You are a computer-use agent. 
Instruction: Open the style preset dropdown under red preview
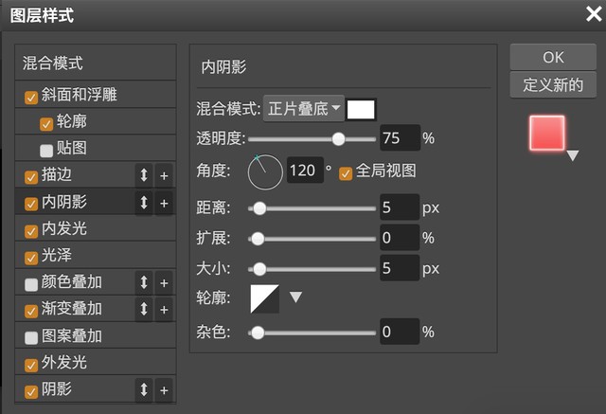click(572, 156)
